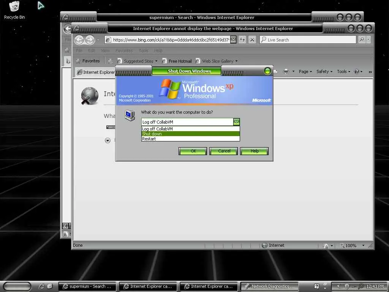Expand More information arrow on error page
Screen dimensions: 389x292
pyautogui.click(x=108, y=141)
